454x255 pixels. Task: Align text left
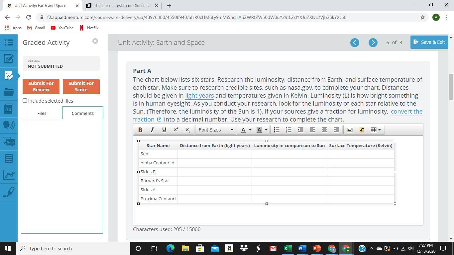(x=312, y=130)
